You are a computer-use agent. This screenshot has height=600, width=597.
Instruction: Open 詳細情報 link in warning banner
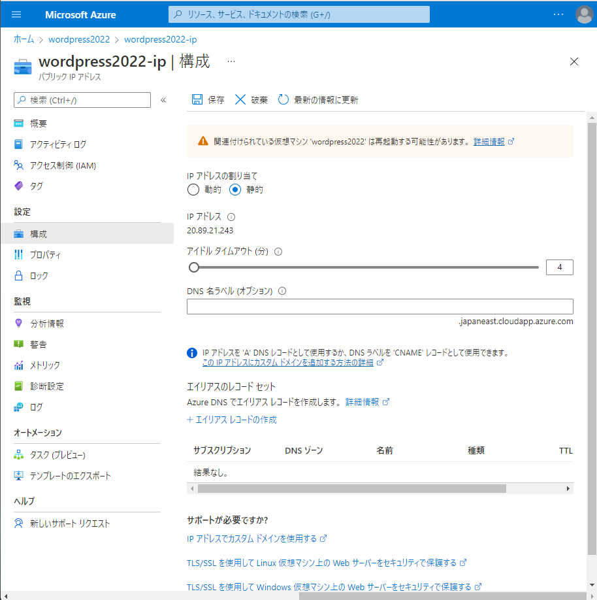tap(489, 142)
